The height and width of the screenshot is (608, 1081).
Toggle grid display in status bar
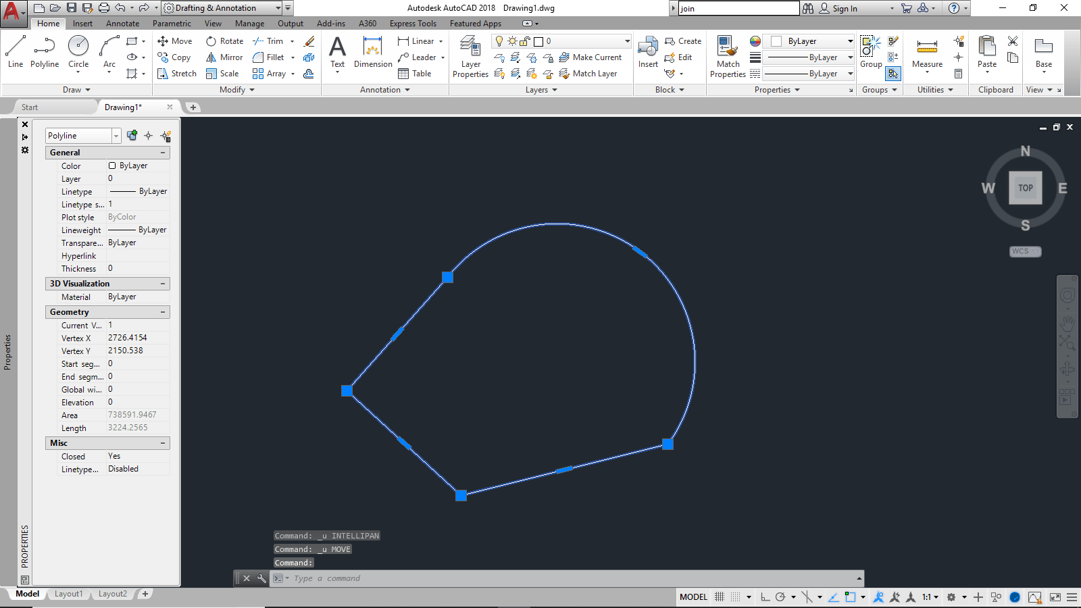click(720, 597)
